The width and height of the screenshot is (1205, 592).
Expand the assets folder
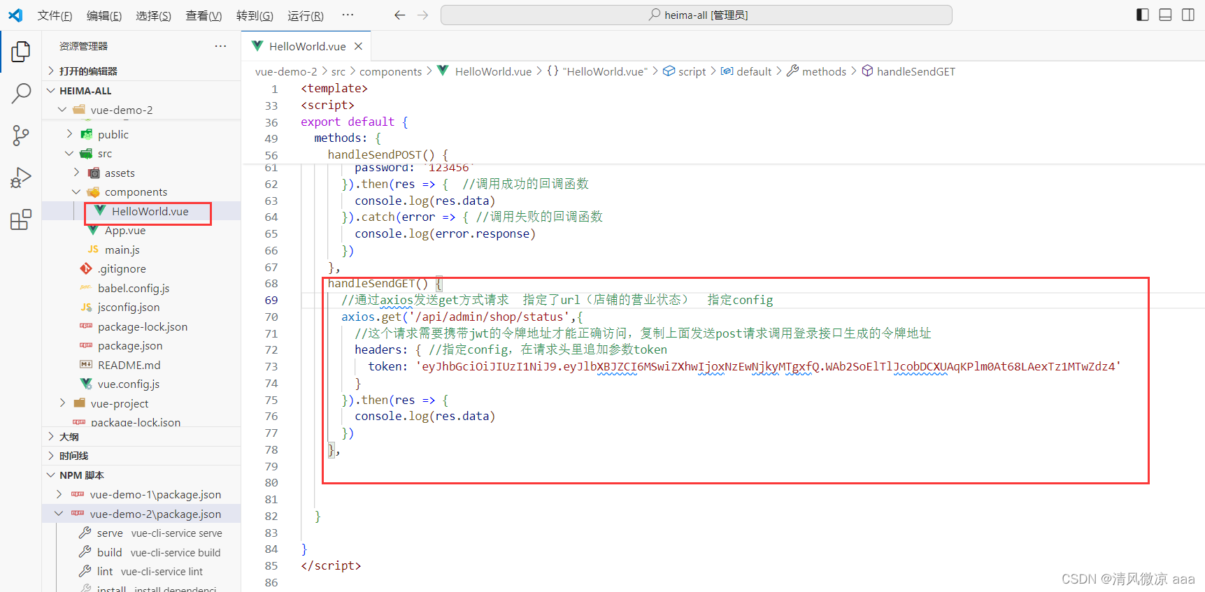tap(141, 173)
